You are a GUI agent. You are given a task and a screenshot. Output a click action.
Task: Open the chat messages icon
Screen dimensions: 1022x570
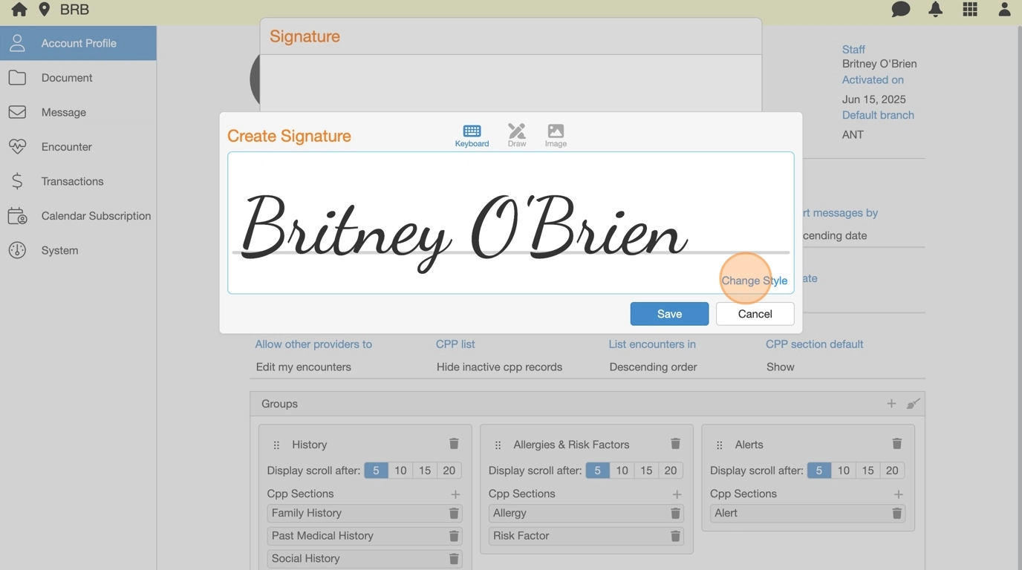click(900, 10)
